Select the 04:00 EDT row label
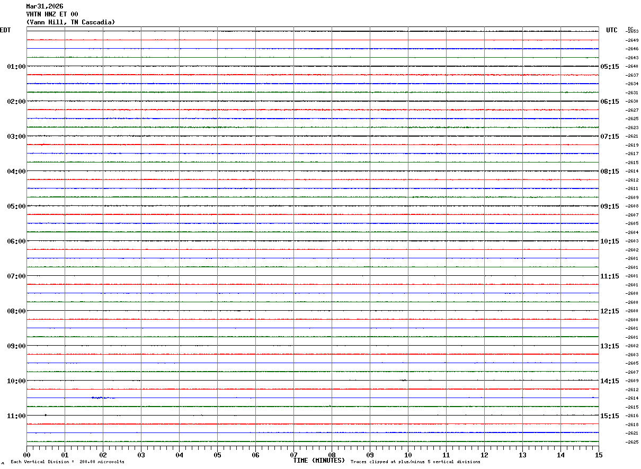 (16, 172)
